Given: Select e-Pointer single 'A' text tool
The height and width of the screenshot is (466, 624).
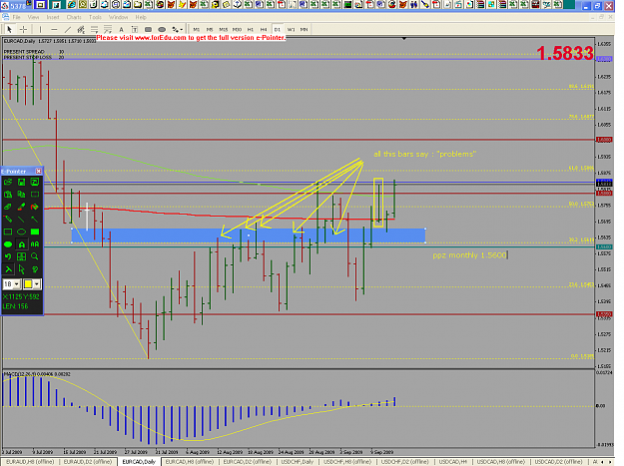Looking at the screenshot, I should pyautogui.click(x=22, y=244).
